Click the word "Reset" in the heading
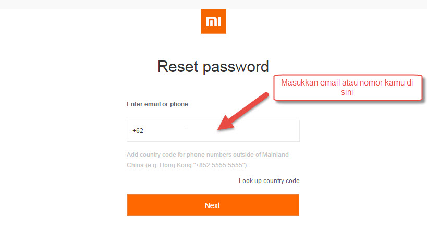 tap(178, 67)
